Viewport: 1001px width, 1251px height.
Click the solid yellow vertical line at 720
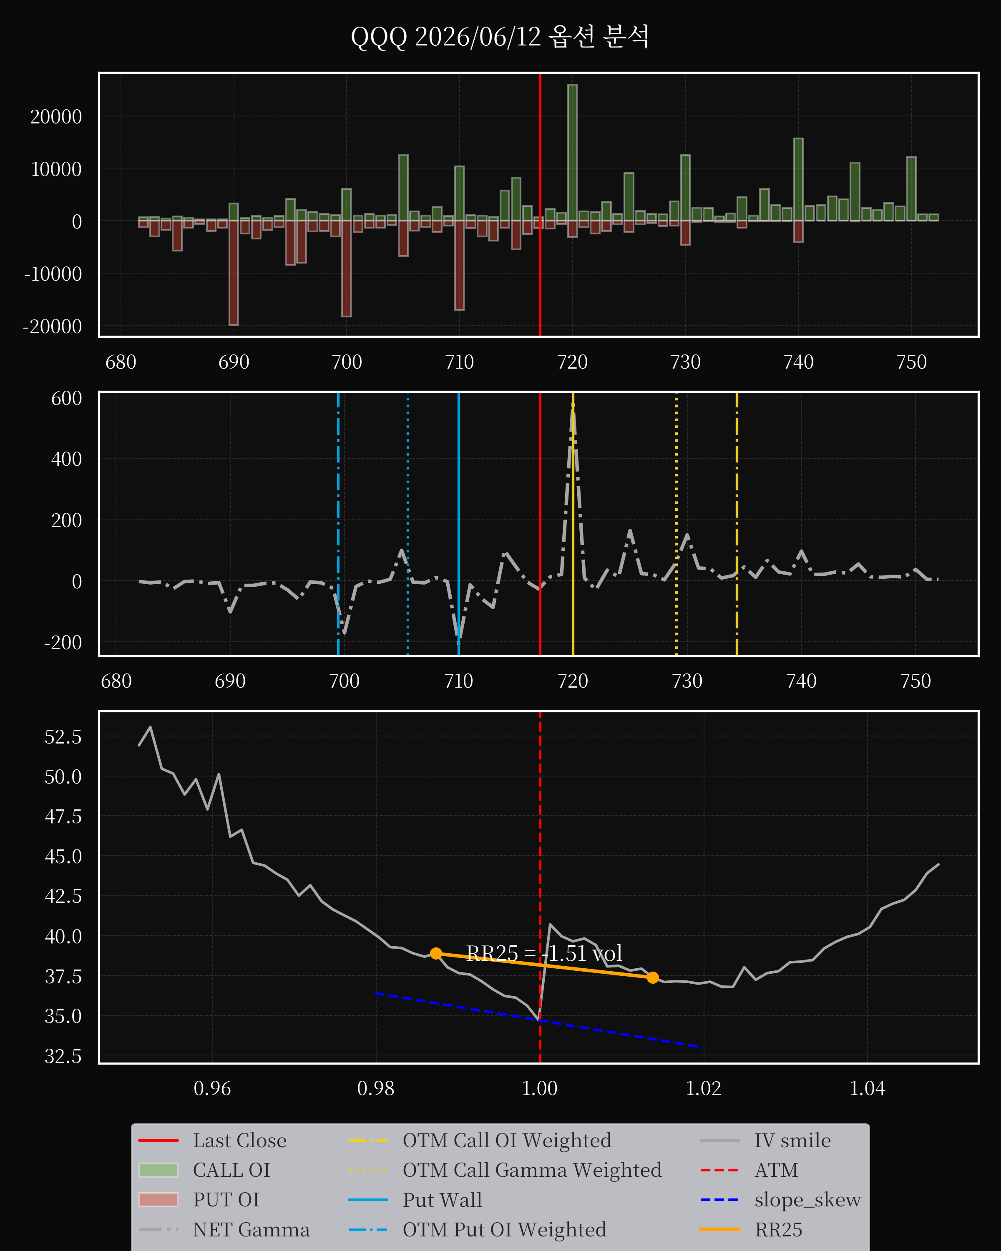[x=573, y=524]
